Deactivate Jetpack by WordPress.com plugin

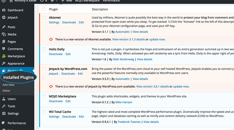point(68,74)
